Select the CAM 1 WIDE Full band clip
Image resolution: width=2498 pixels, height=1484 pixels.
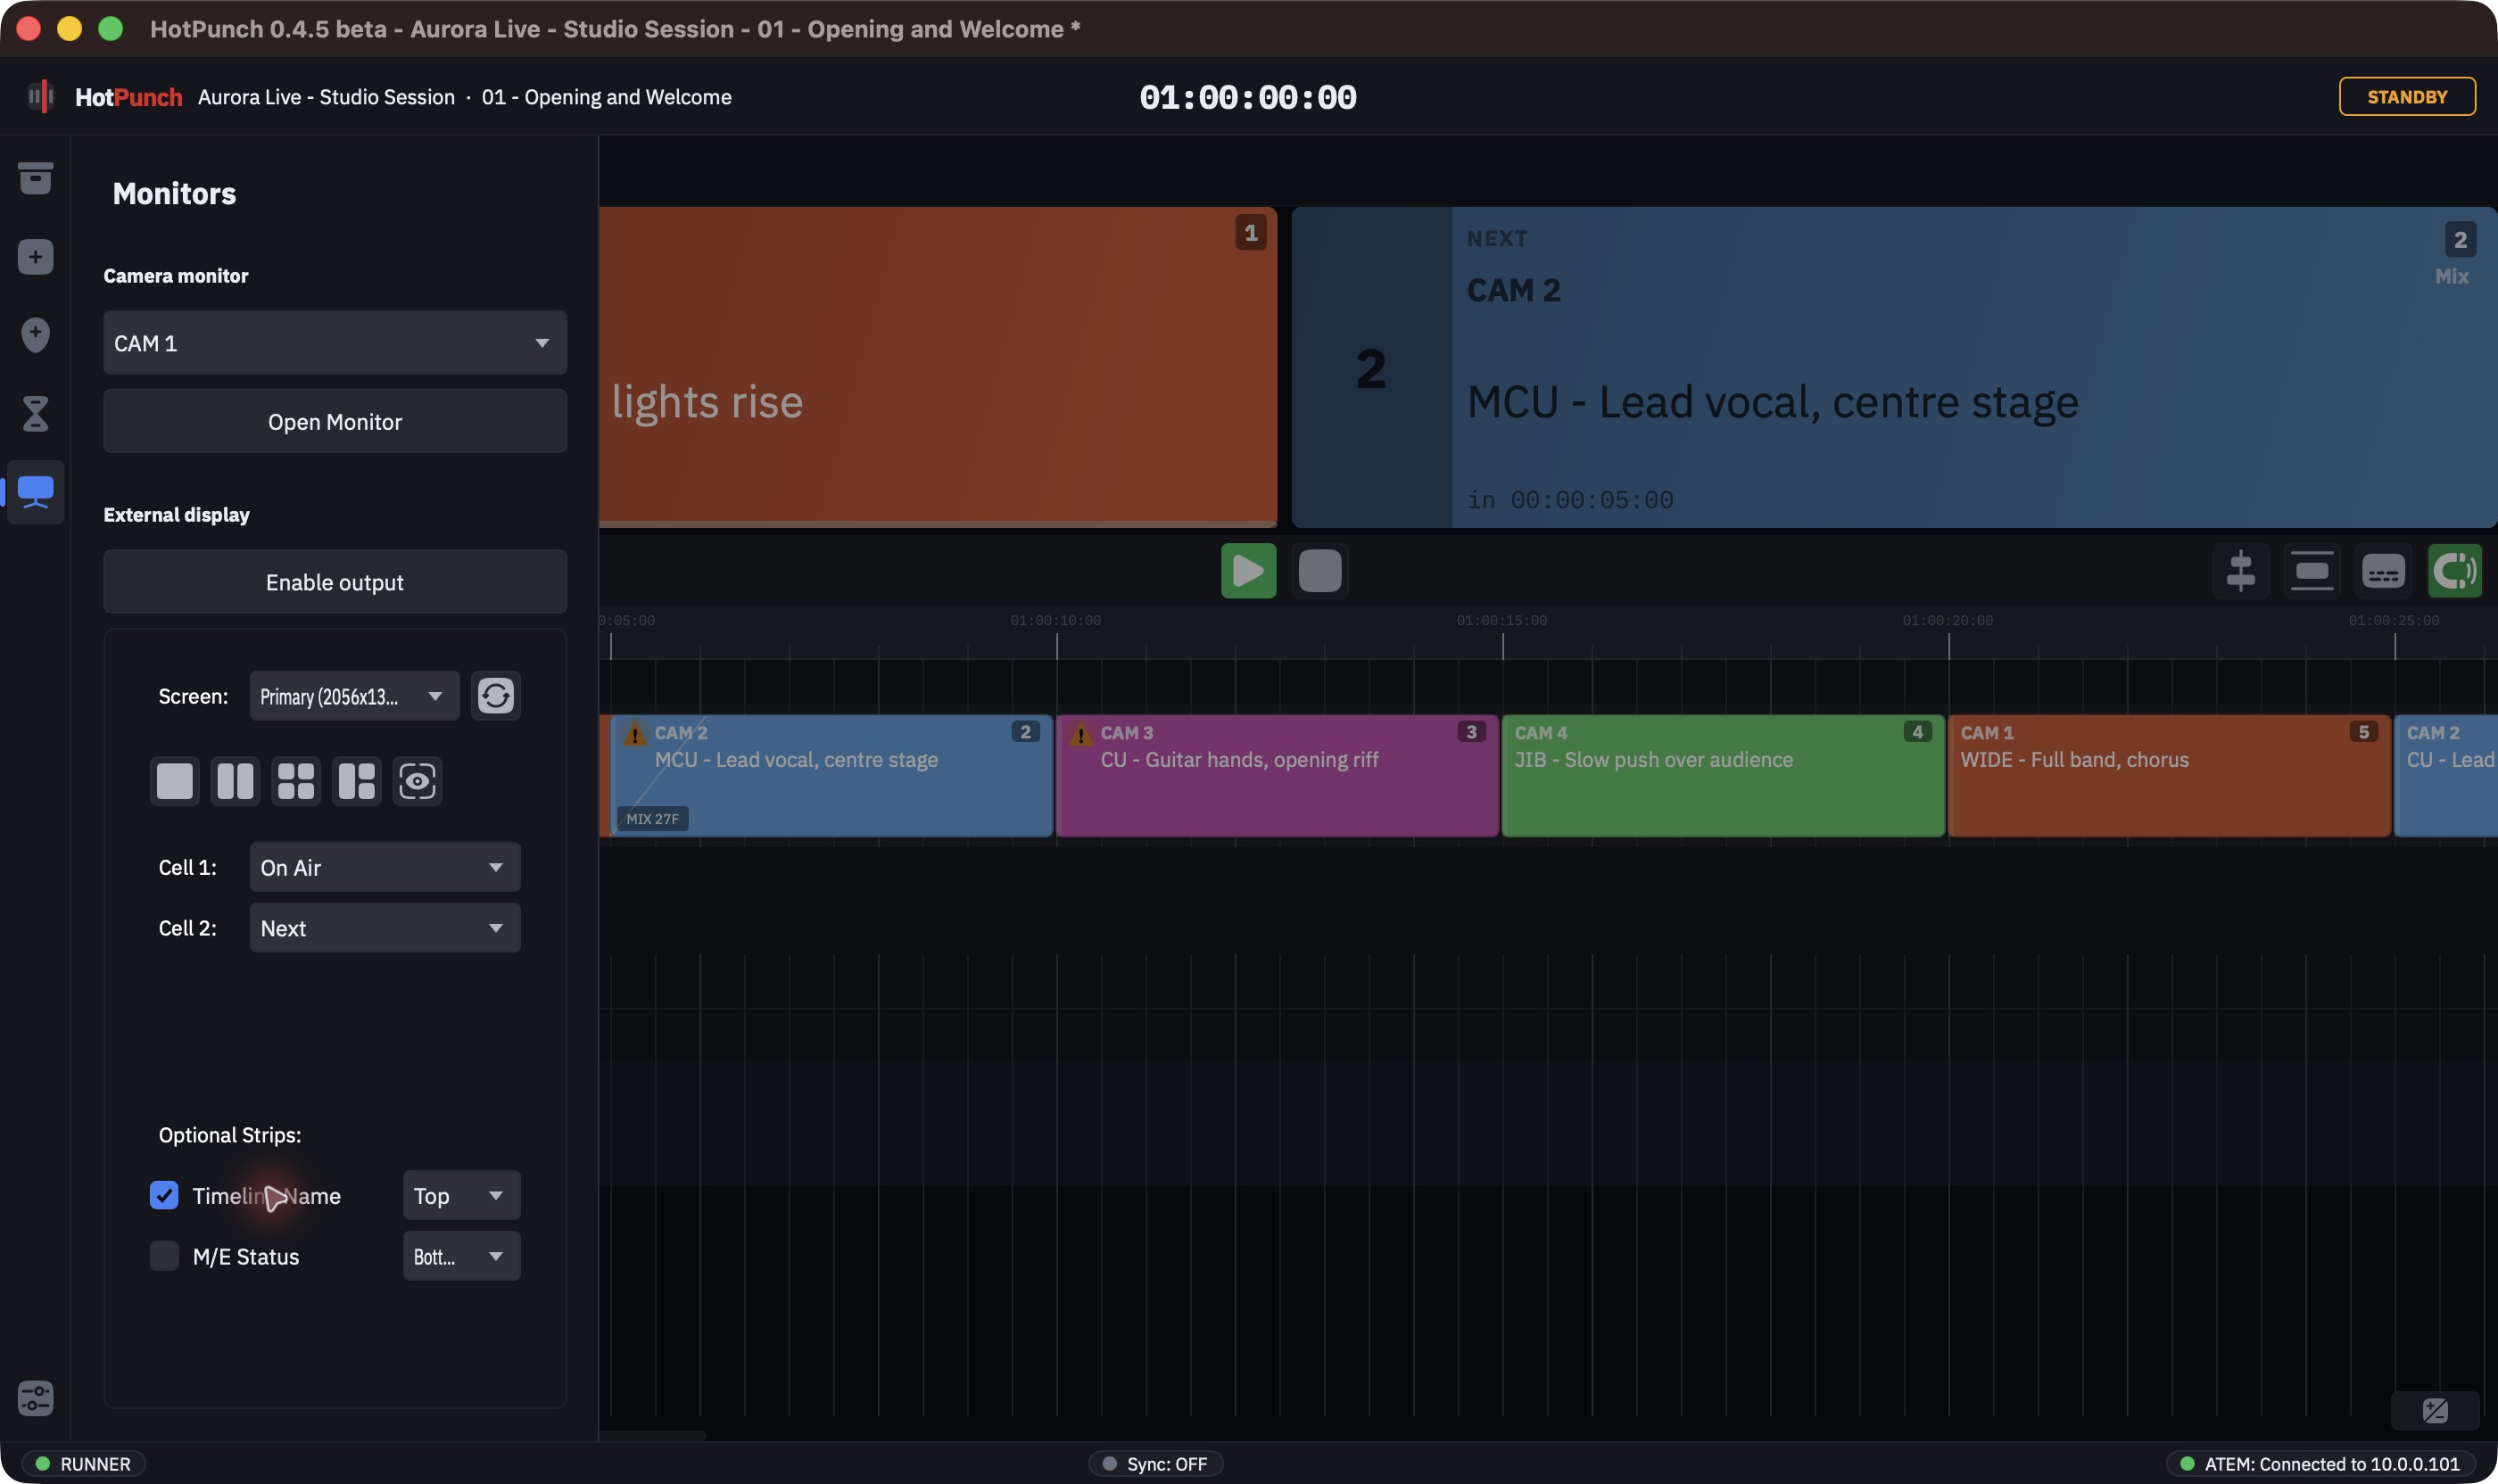click(x=2170, y=776)
